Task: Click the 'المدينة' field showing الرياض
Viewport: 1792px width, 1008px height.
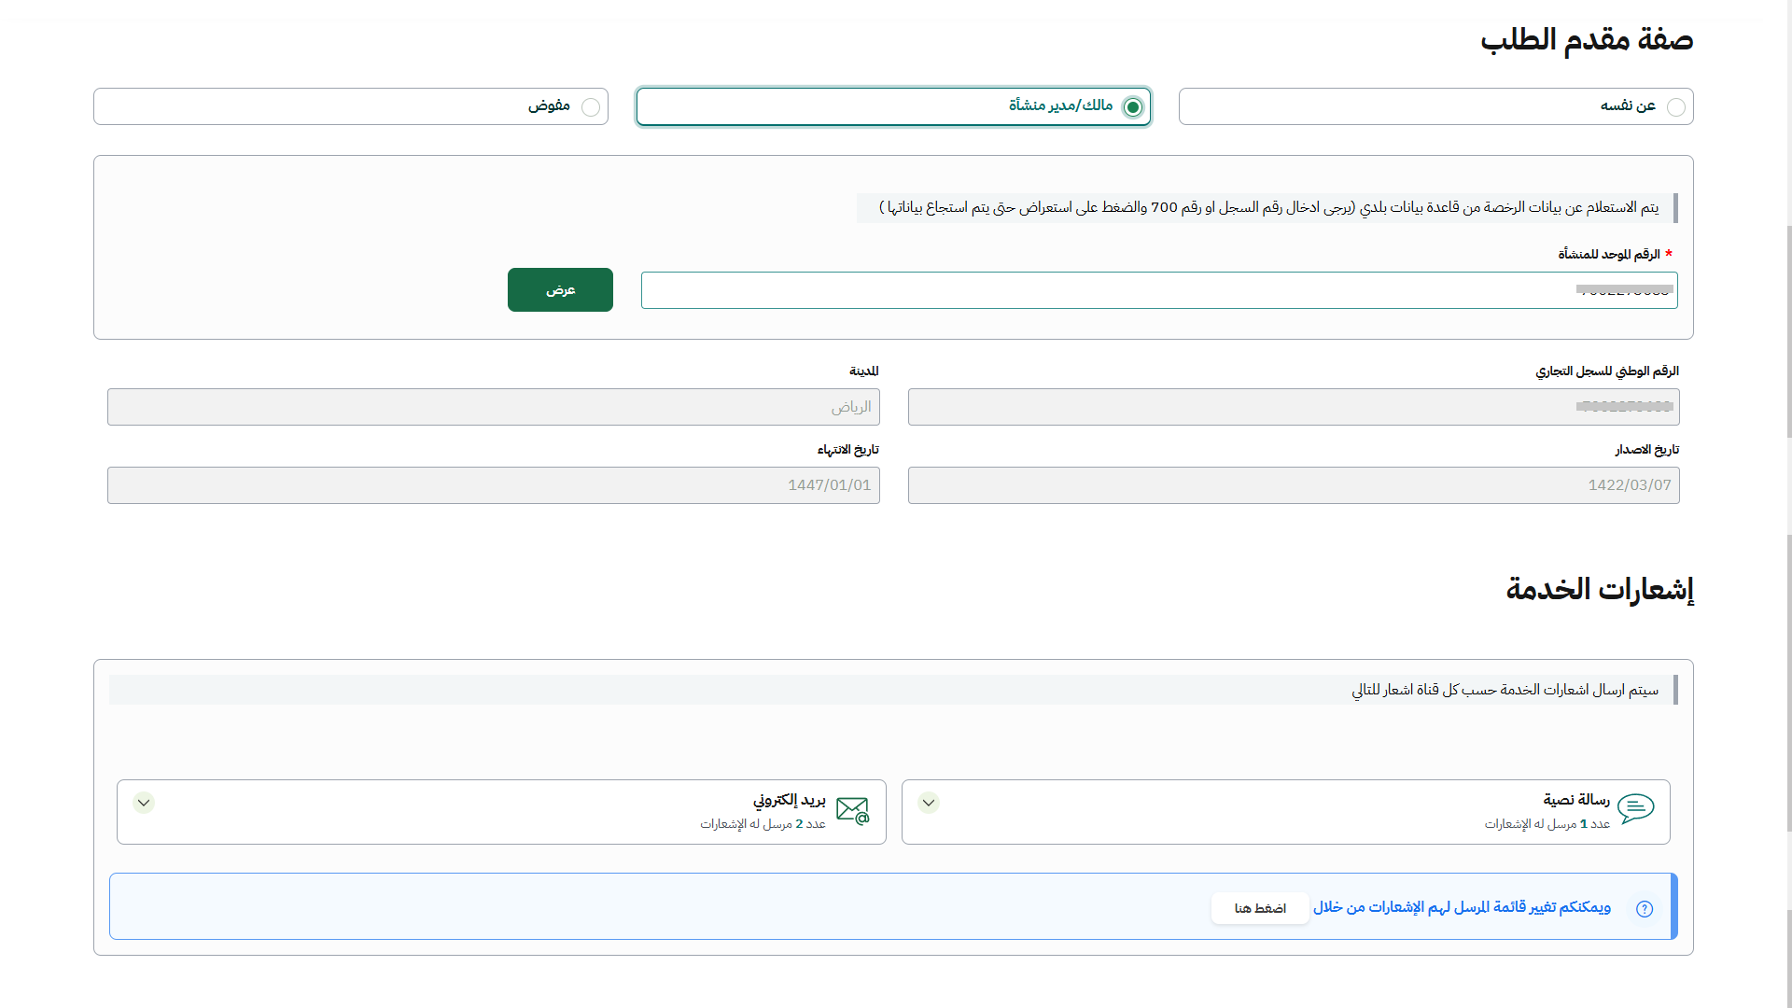Action: 493,407
